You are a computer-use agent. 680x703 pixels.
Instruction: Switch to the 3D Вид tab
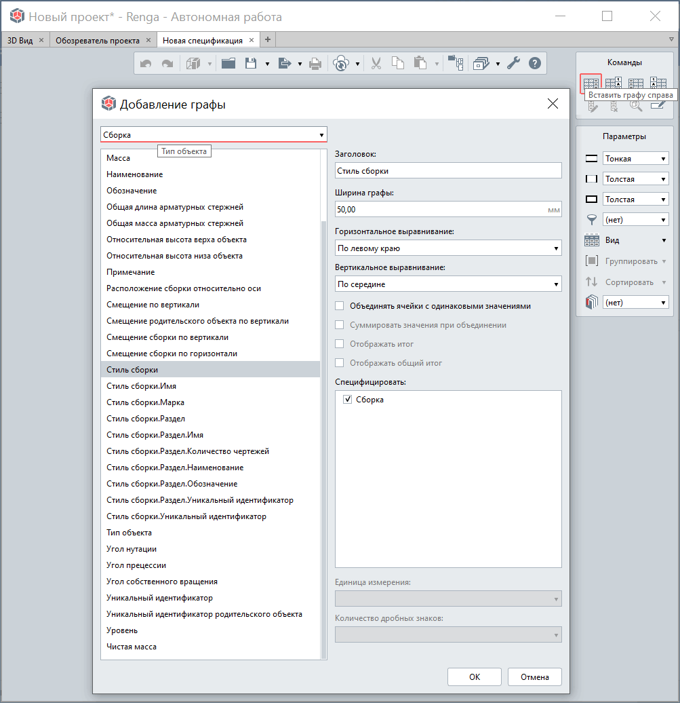[x=20, y=40]
